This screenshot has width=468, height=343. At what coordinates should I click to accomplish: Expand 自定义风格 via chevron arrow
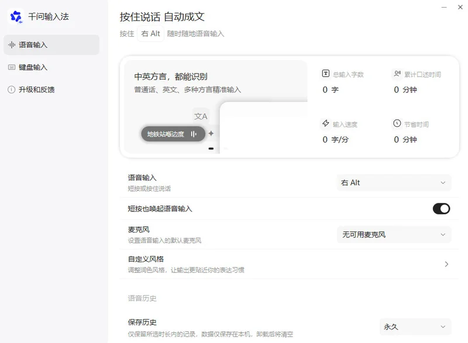[446, 264]
